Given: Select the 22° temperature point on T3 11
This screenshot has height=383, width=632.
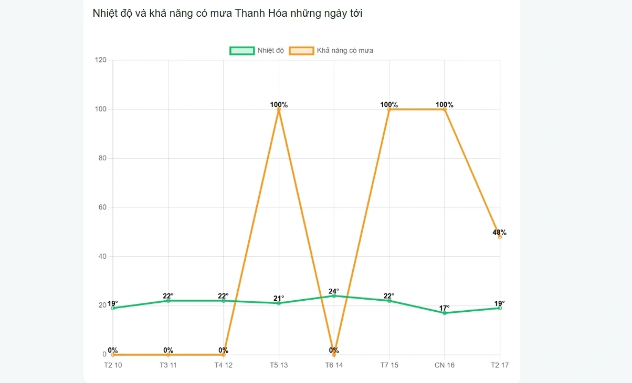Looking at the screenshot, I should (x=168, y=301).
